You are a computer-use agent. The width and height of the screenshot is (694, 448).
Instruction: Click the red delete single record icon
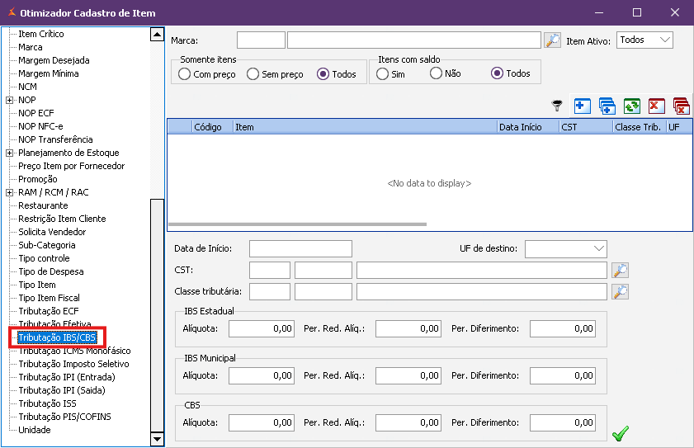click(657, 106)
